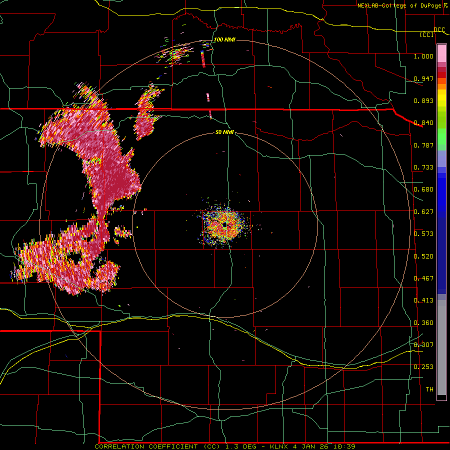
Task: Click the 50 NMI range ring label
Action: point(224,132)
